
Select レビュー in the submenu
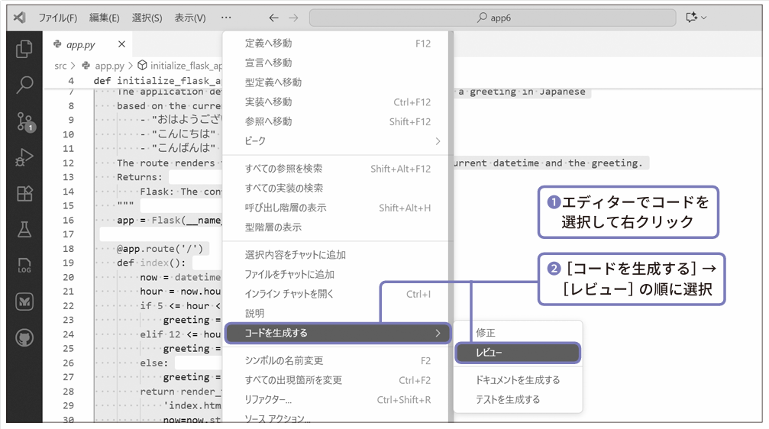518,353
